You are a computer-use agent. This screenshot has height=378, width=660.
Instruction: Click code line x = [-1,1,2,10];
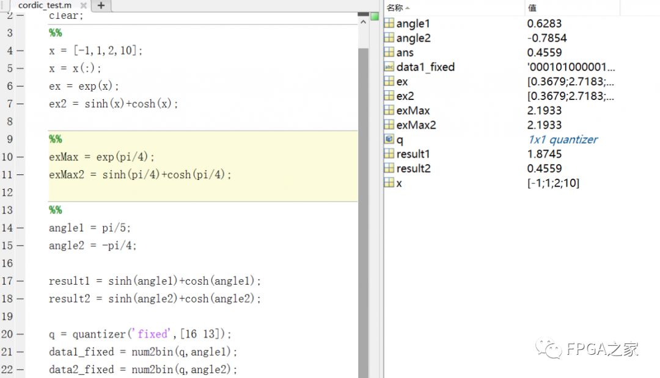95,51
